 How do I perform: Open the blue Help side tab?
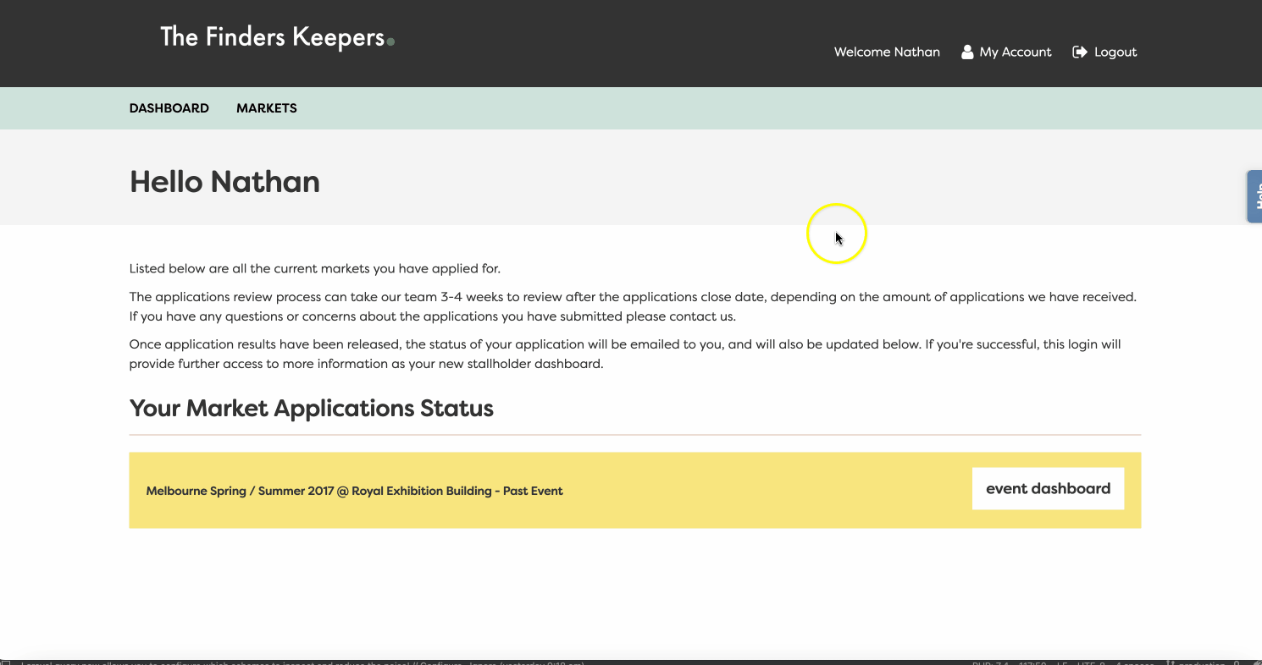point(1254,196)
